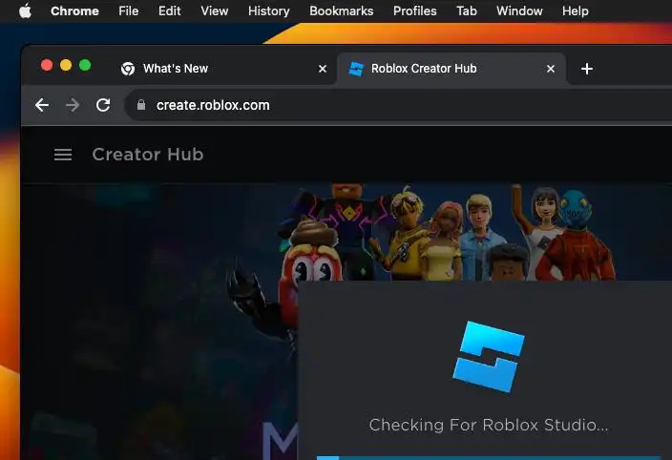Click the Chrome icon on What's New tab
The image size is (672, 460).
coord(128,69)
